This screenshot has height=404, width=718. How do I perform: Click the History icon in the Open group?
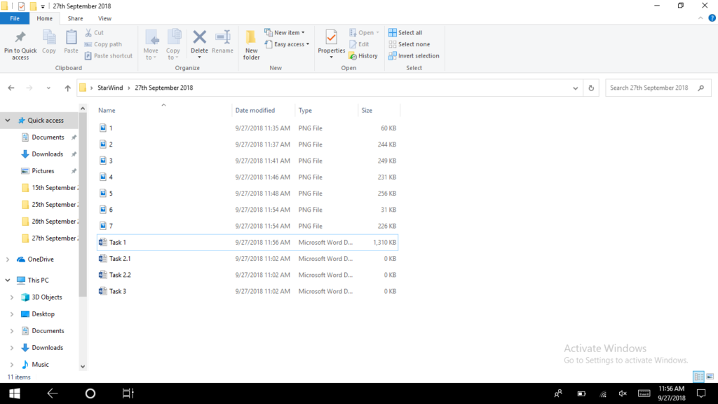364,55
